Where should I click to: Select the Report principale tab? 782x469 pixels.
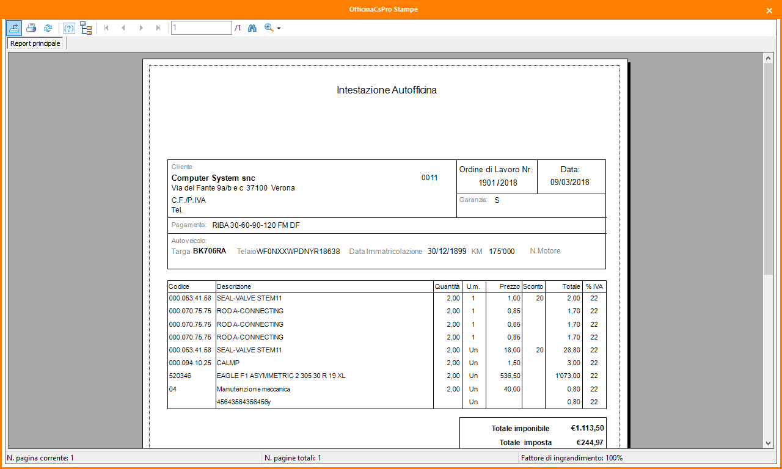[35, 44]
